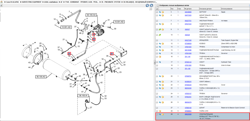Open part number link 84036669
Image resolution: width=250 pixels, height=121 pixels.
point(188,12)
